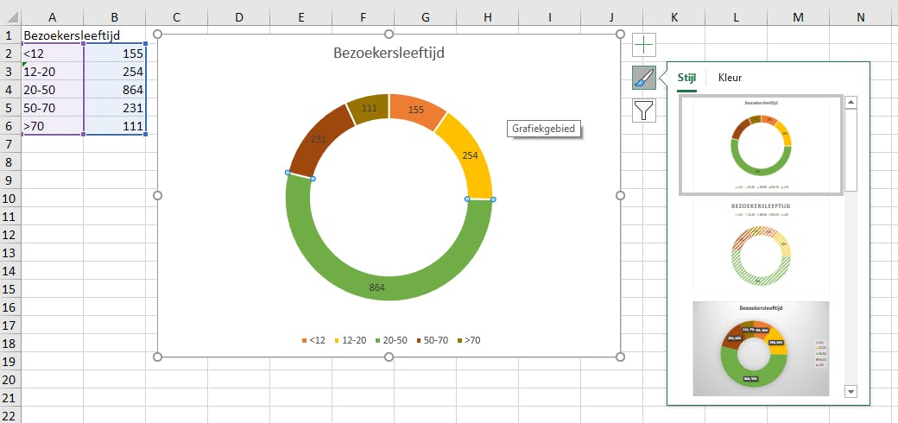This screenshot has height=423, width=898.
Task: Select the hatched BEZOEKERSLEEFTIJD chart style thumbnail
Action: [761, 245]
